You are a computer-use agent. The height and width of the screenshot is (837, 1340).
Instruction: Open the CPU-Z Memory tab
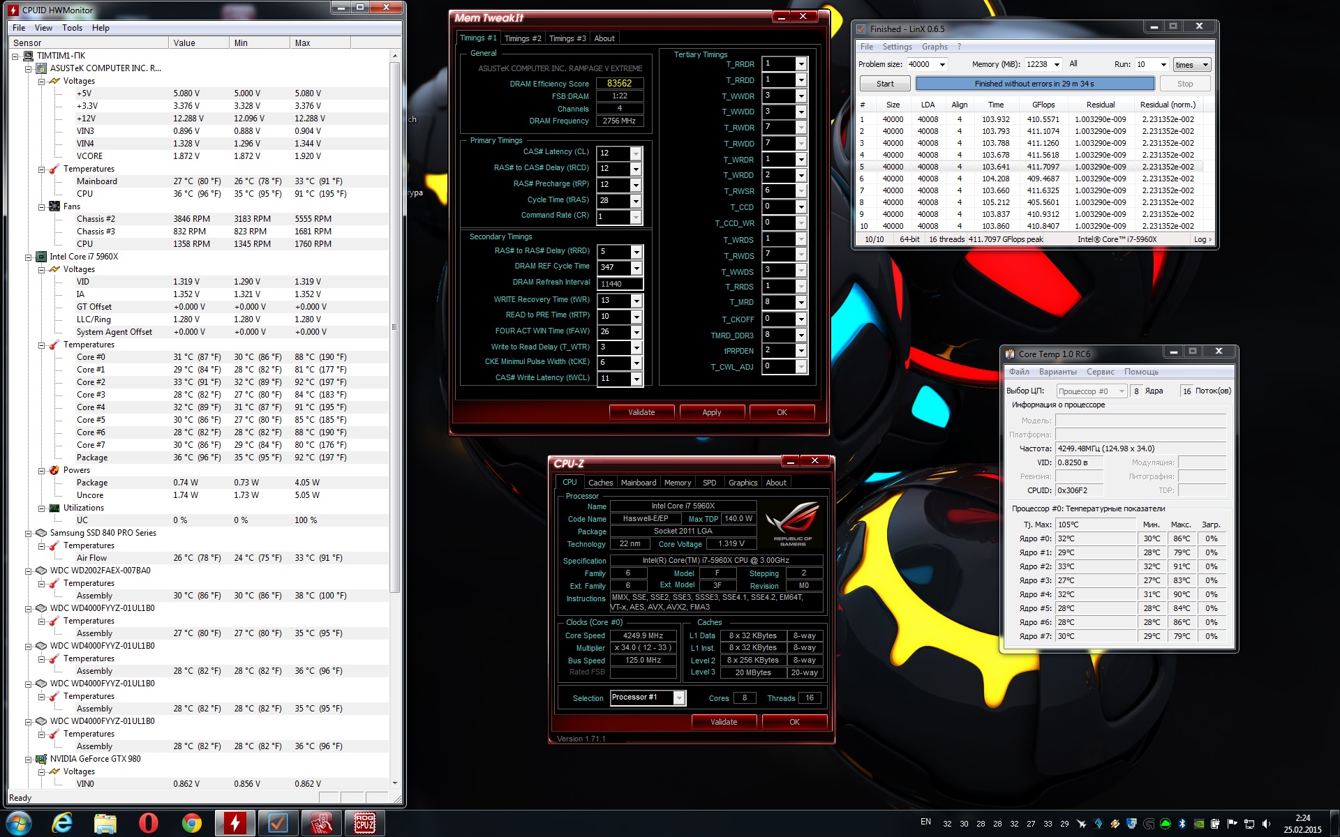[677, 483]
